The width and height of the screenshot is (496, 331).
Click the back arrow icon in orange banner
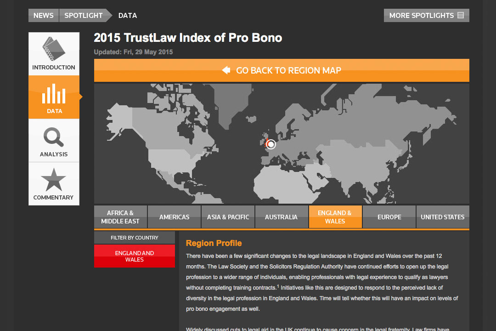(226, 70)
